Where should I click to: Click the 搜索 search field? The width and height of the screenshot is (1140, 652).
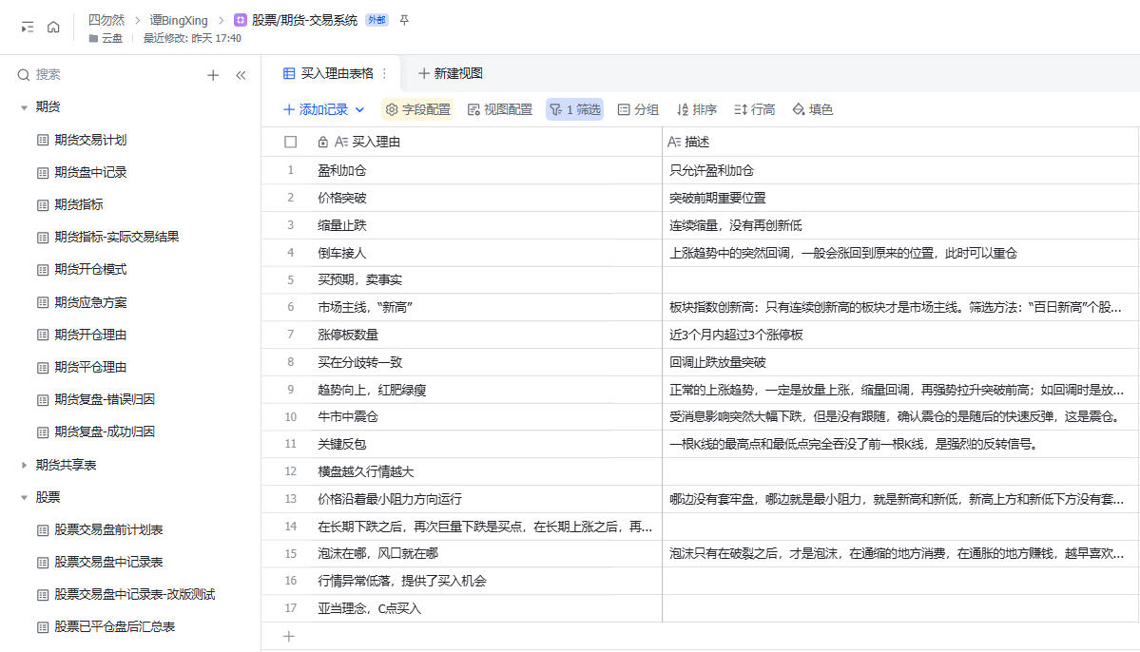[48, 75]
